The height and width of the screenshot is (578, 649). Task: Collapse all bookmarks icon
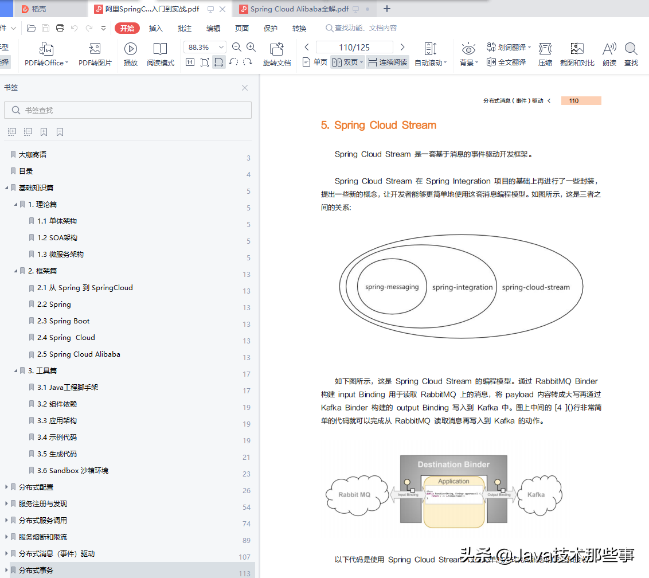[28, 132]
